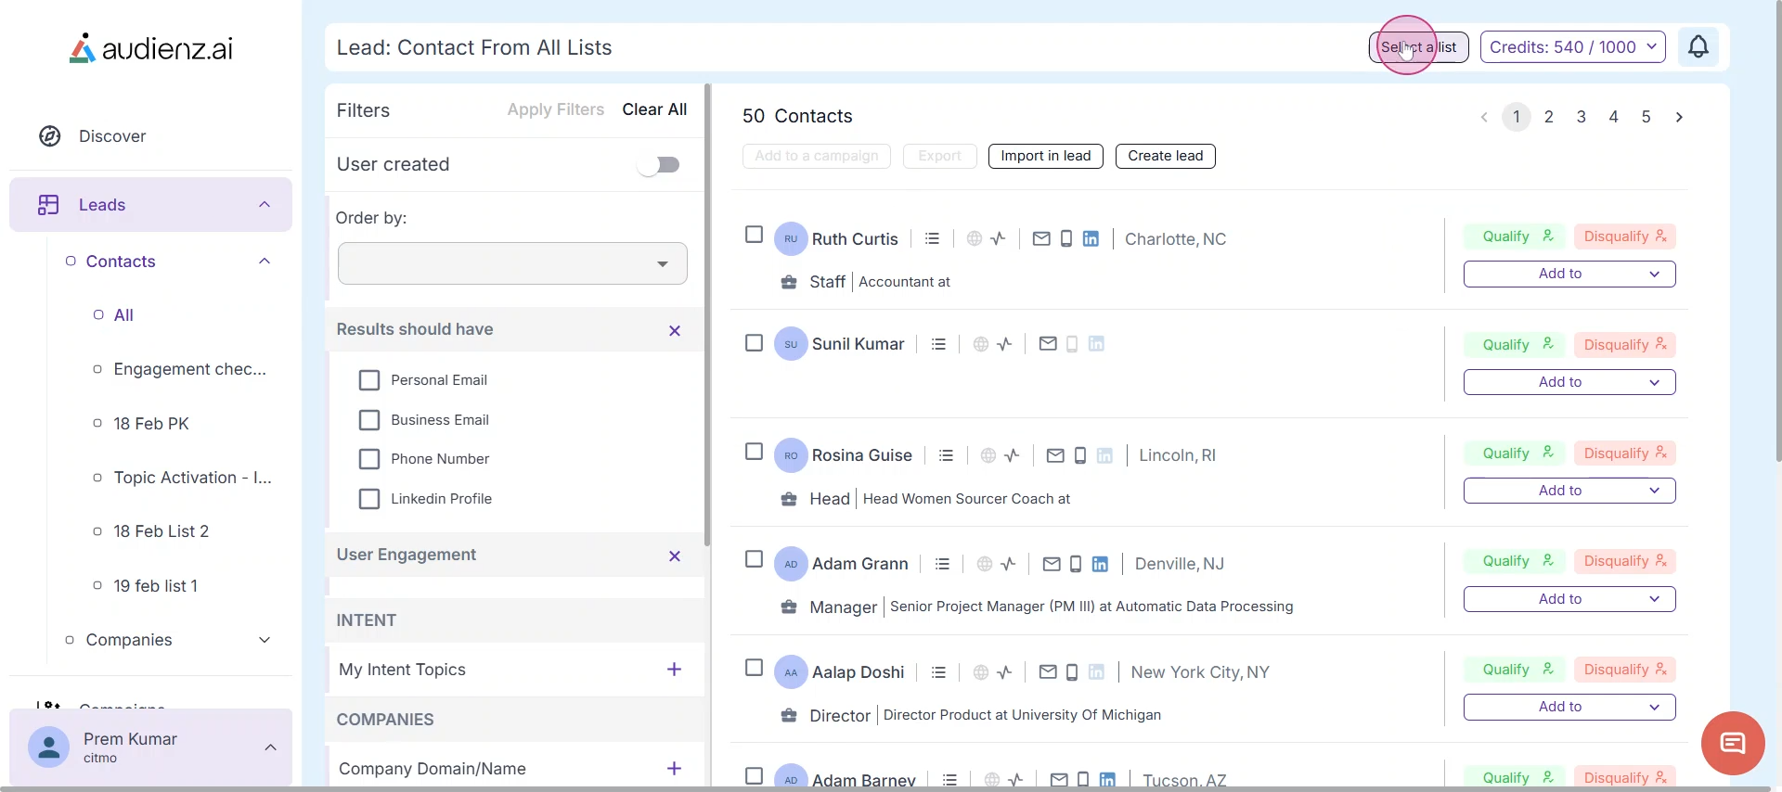Click Ruth Curtis's LinkedIn icon

tap(1091, 239)
